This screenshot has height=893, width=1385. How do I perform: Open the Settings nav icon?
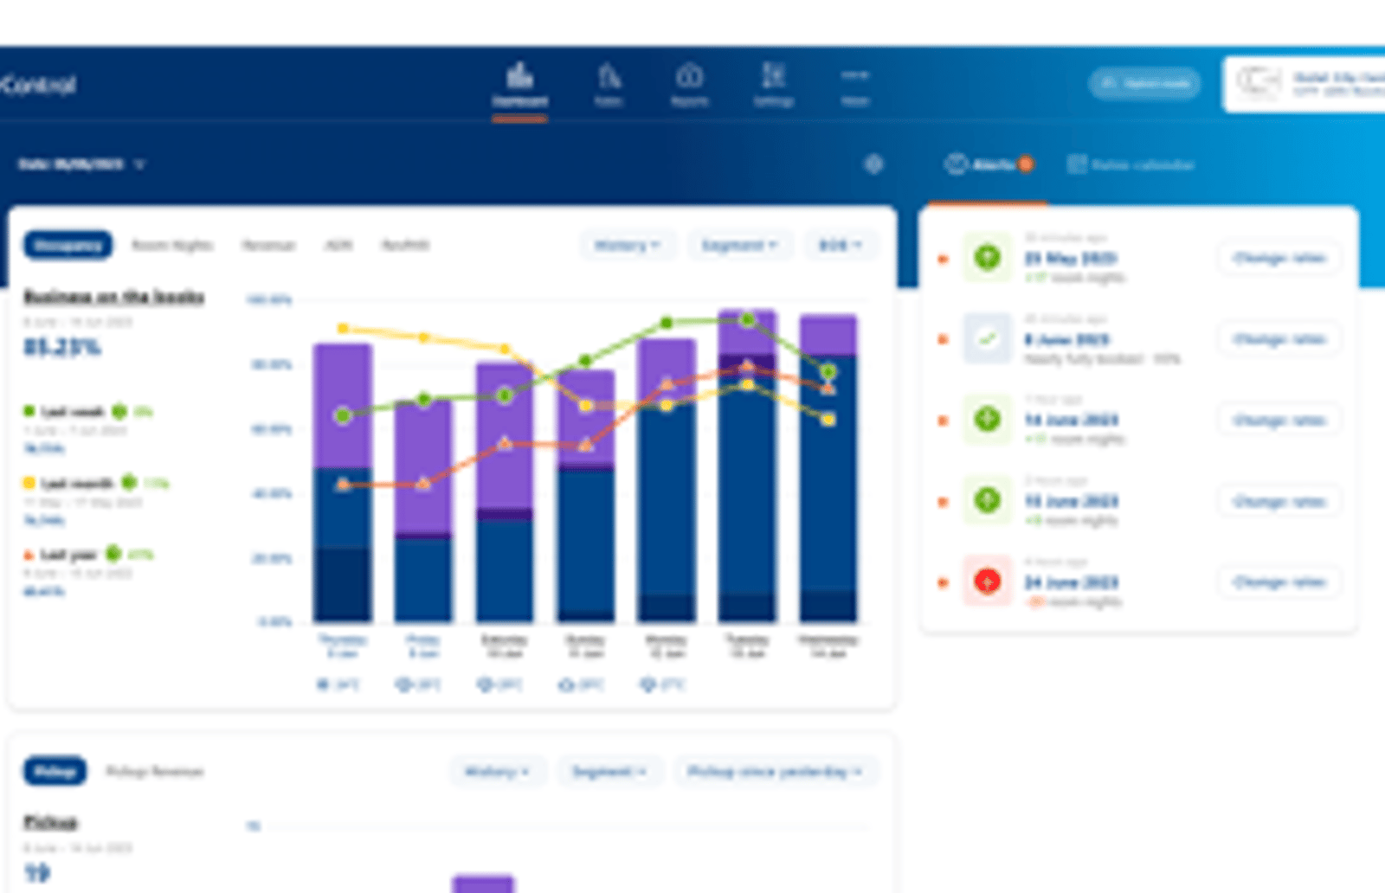(x=773, y=76)
